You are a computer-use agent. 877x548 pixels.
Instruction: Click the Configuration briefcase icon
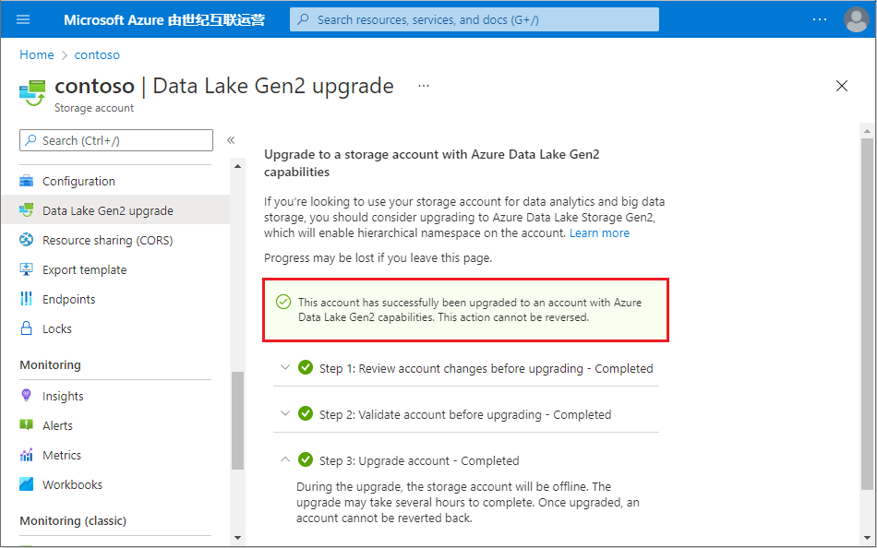(x=26, y=181)
